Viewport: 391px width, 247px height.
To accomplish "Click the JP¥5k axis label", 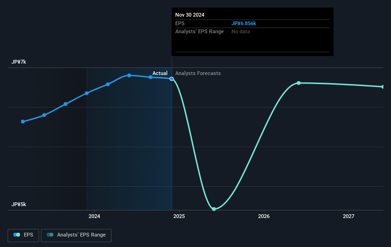I will click(19, 204).
